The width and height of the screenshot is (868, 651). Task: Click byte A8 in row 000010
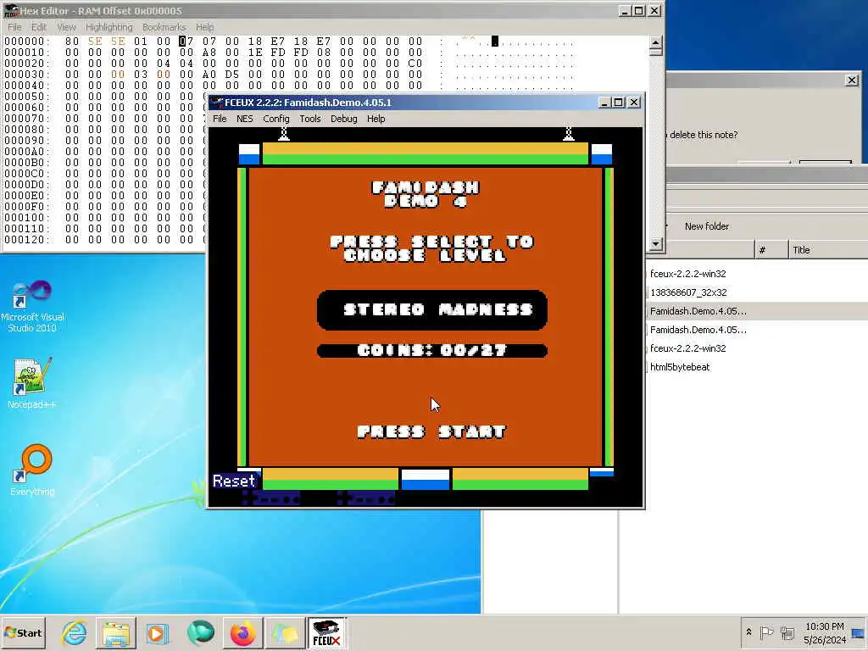pos(209,52)
